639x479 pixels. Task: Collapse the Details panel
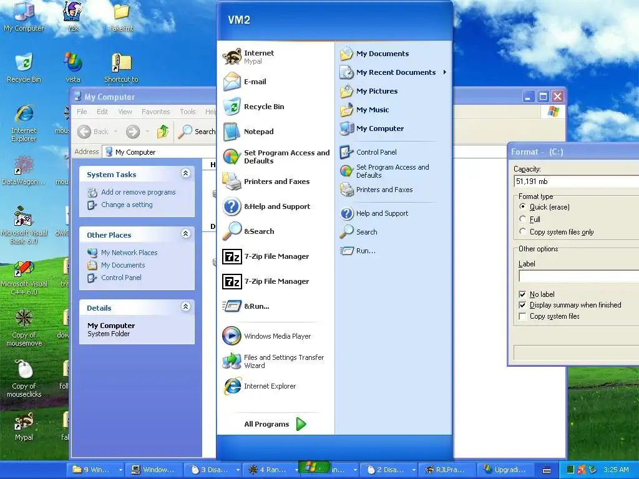[x=185, y=306]
